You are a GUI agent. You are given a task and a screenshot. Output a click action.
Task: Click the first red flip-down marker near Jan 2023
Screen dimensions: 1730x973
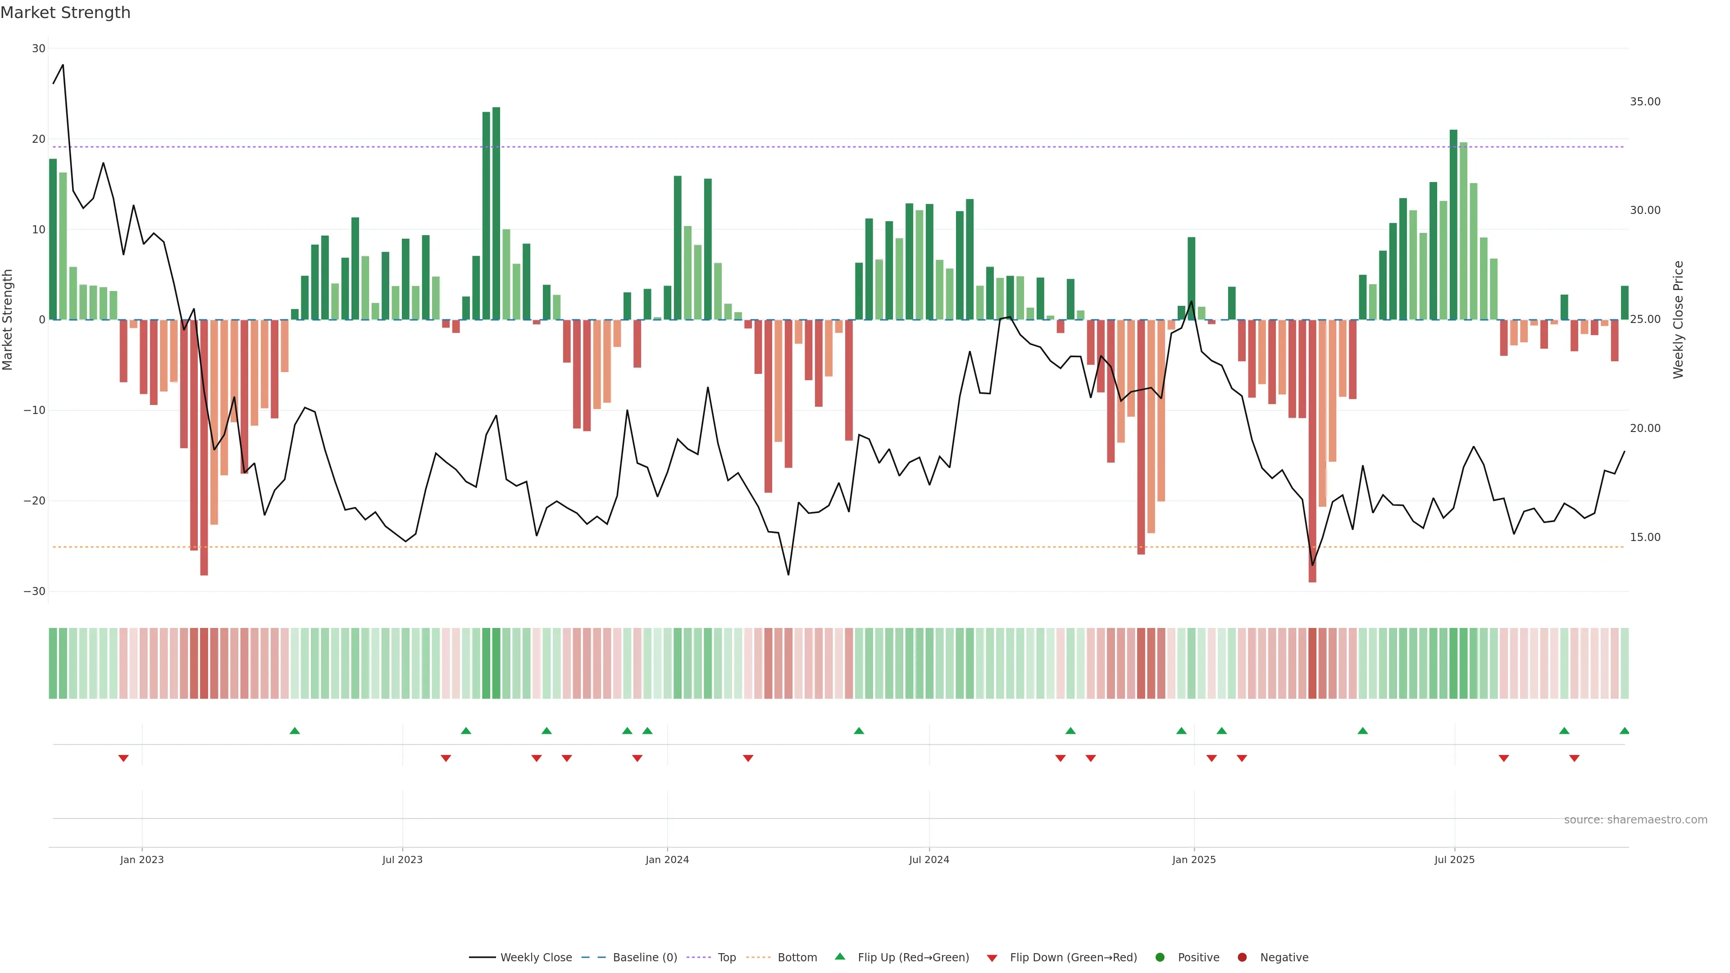pyautogui.click(x=123, y=758)
